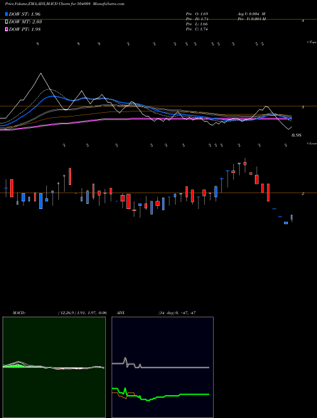
Task: Click the chart title text for 504008
Action: tap(65, 4)
